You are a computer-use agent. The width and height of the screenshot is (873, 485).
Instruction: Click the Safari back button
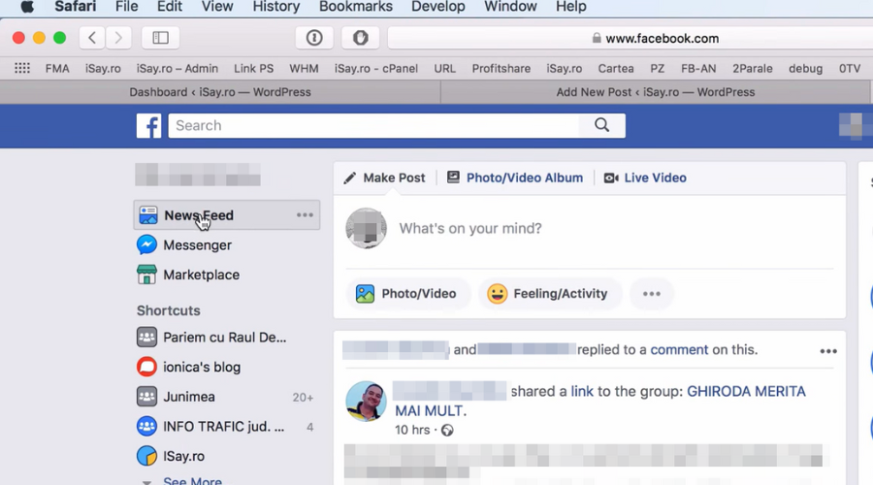[92, 38]
